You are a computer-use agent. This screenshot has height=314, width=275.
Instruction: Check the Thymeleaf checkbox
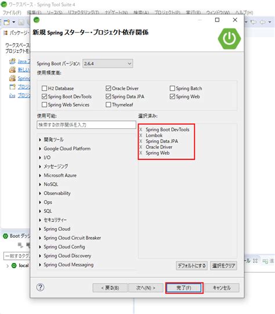[x=108, y=105]
